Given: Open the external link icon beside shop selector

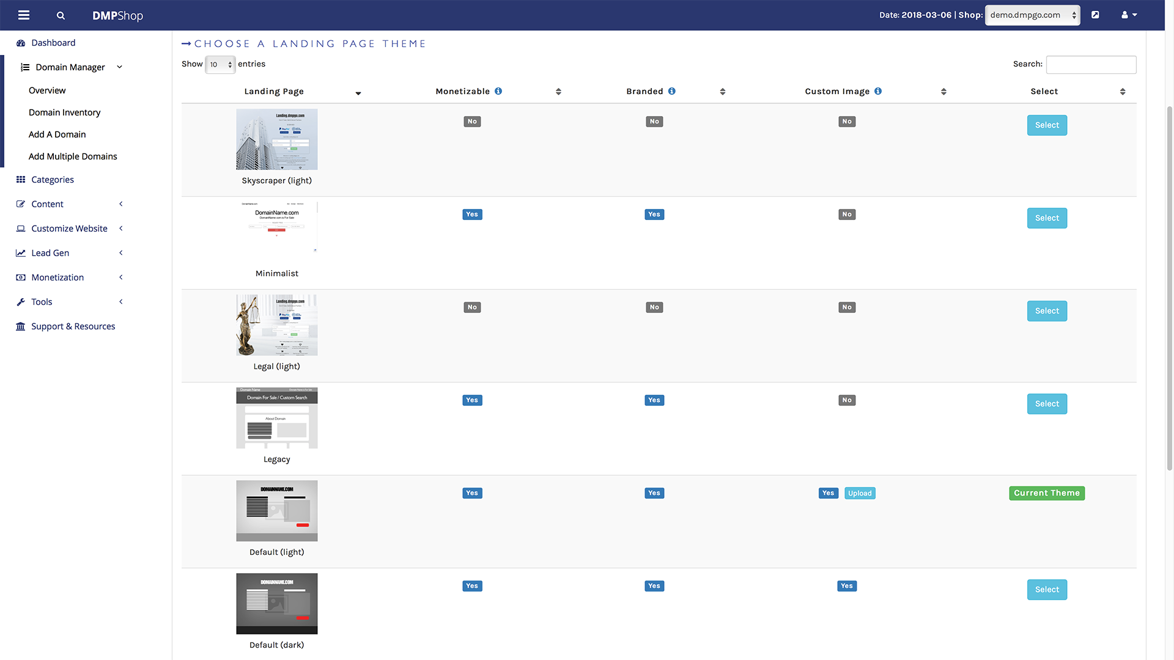Looking at the screenshot, I should (x=1095, y=15).
